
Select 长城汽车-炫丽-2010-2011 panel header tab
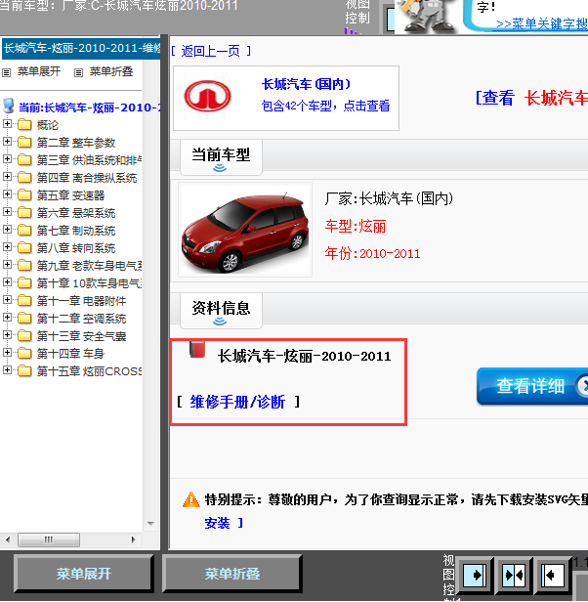click(81, 49)
